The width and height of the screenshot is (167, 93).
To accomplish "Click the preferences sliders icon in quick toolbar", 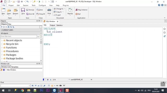I will [53, 2].
